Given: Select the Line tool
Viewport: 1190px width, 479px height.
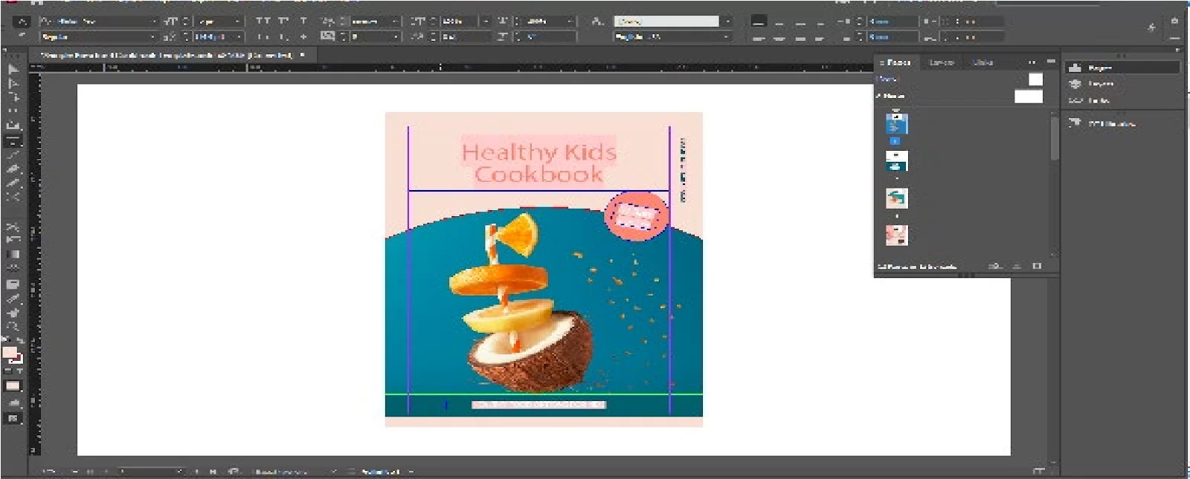Looking at the screenshot, I should (13, 154).
